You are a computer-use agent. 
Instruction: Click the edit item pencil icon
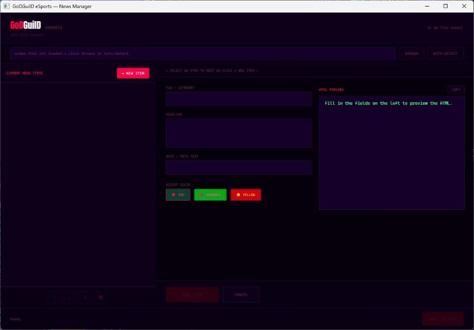[85, 298]
